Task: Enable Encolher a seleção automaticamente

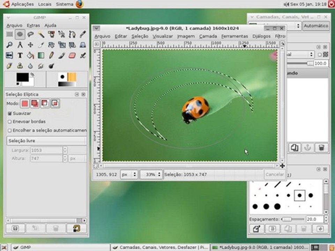Action: (10, 130)
